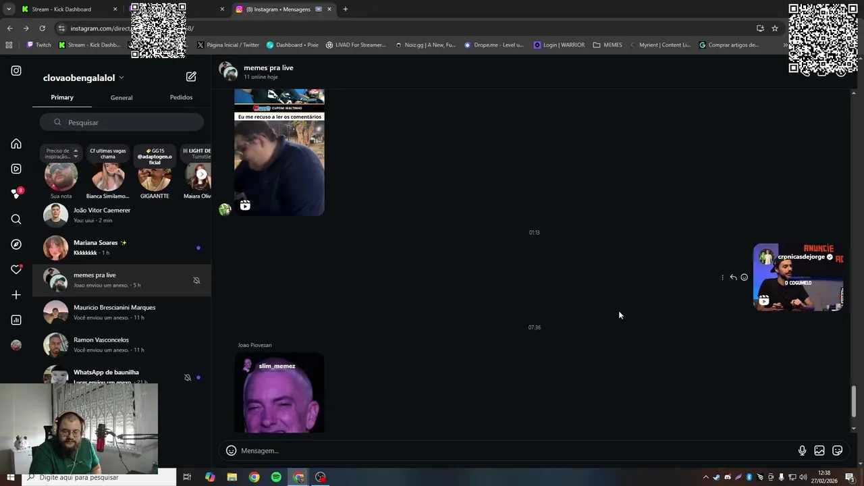Open more options for cronicasdejorge reel message
The height and width of the screenshot is (486, 864).
point(722,277)
